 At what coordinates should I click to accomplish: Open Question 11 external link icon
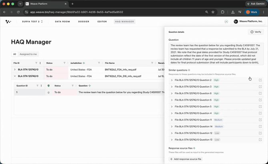pos(260,120)
